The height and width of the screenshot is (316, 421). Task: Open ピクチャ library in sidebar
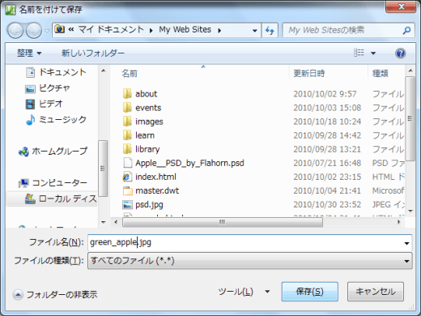[48, 88]
